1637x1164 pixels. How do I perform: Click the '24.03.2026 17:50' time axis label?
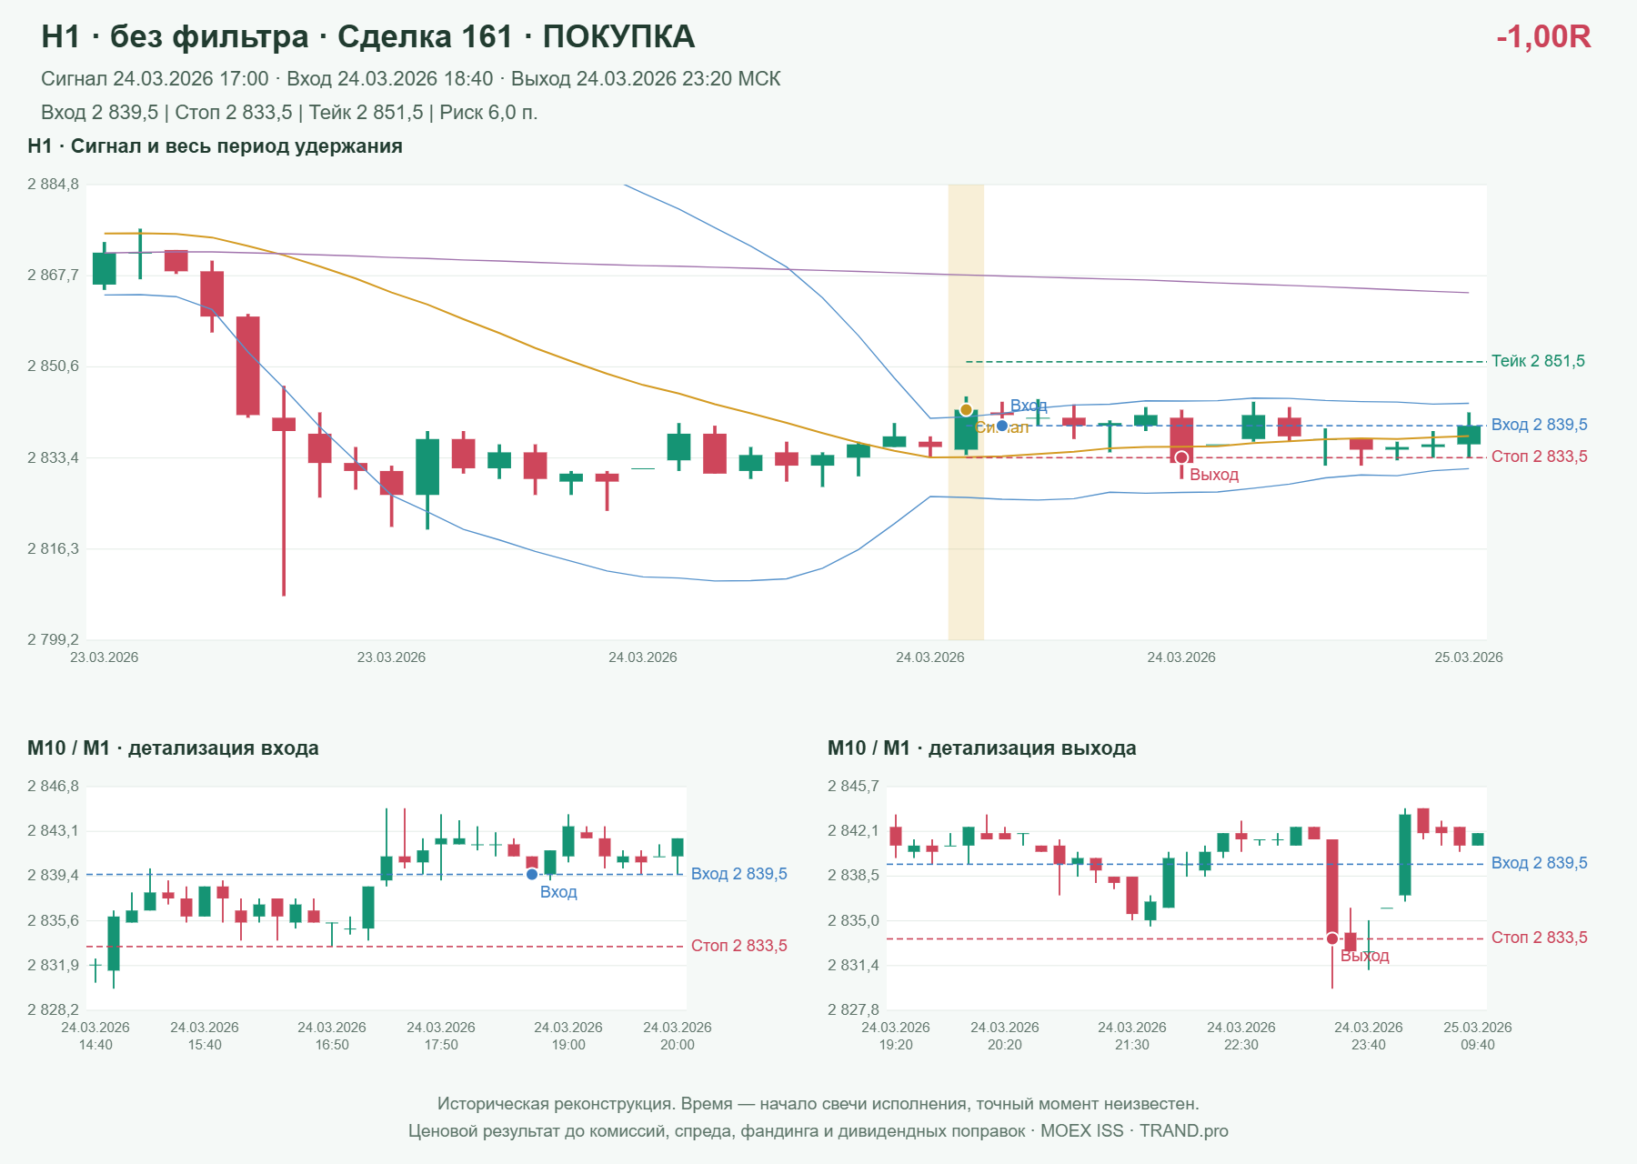click(441, 1036)
